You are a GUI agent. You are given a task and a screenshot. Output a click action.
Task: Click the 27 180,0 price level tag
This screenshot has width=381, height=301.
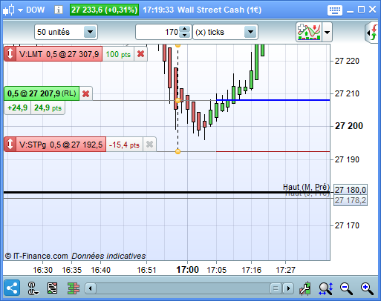tap(351, 190)
